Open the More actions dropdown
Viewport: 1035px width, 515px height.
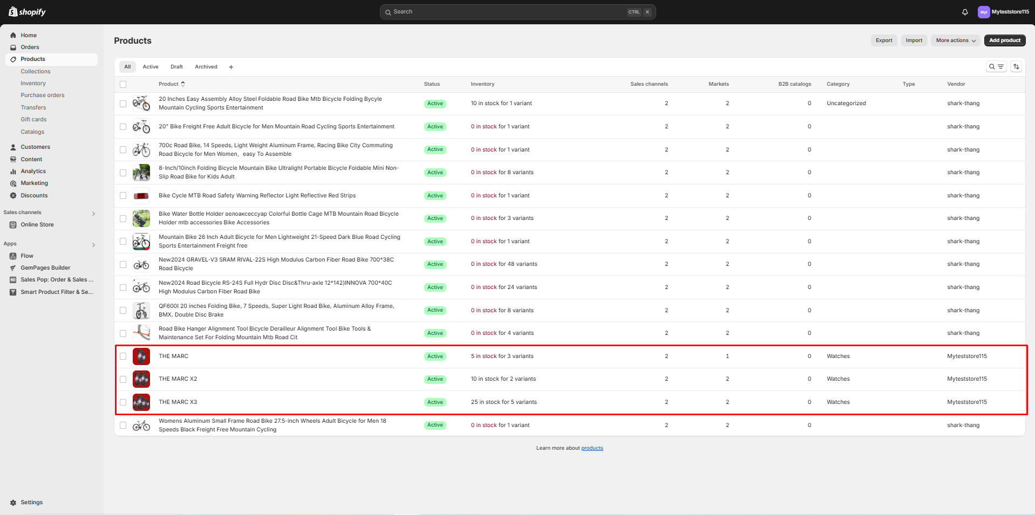coord(955,40)
